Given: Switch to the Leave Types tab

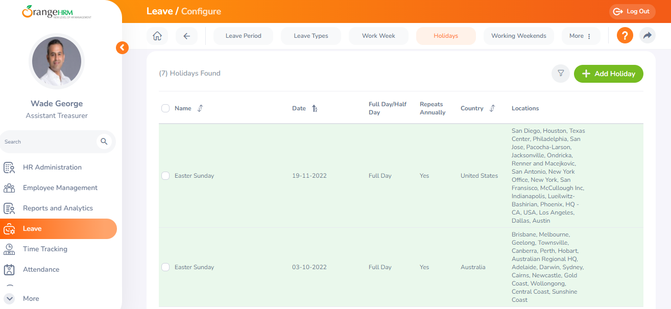Looking at the screenshot, I should (x=310, y=36).
